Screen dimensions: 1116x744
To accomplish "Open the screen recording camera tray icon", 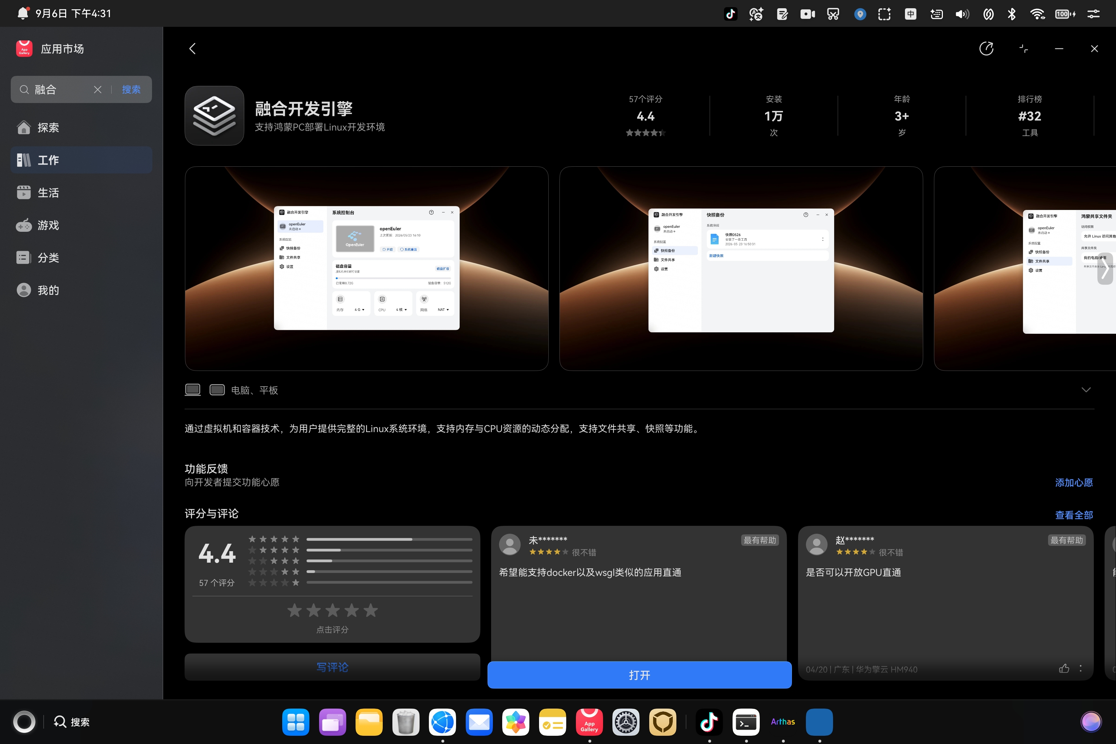I will pos(808,14).
